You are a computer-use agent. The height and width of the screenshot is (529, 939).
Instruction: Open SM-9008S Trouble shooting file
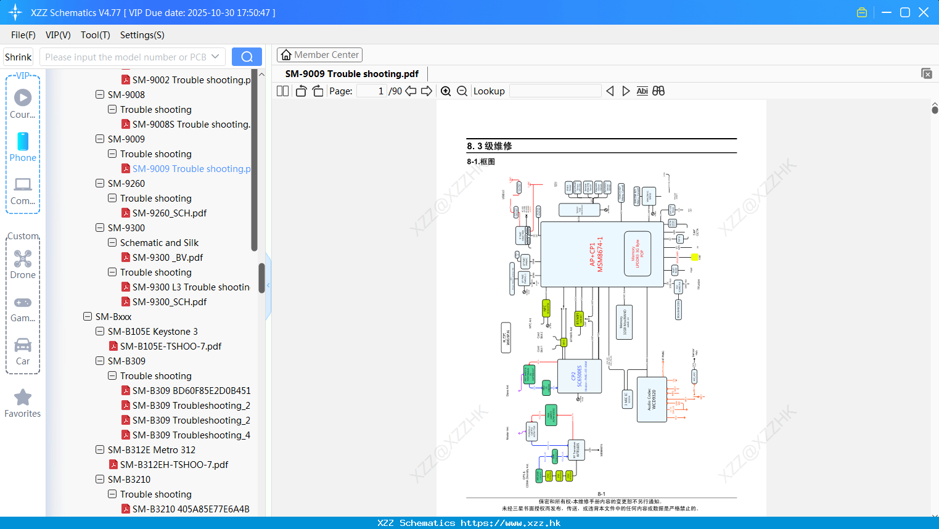coord(186,125)
